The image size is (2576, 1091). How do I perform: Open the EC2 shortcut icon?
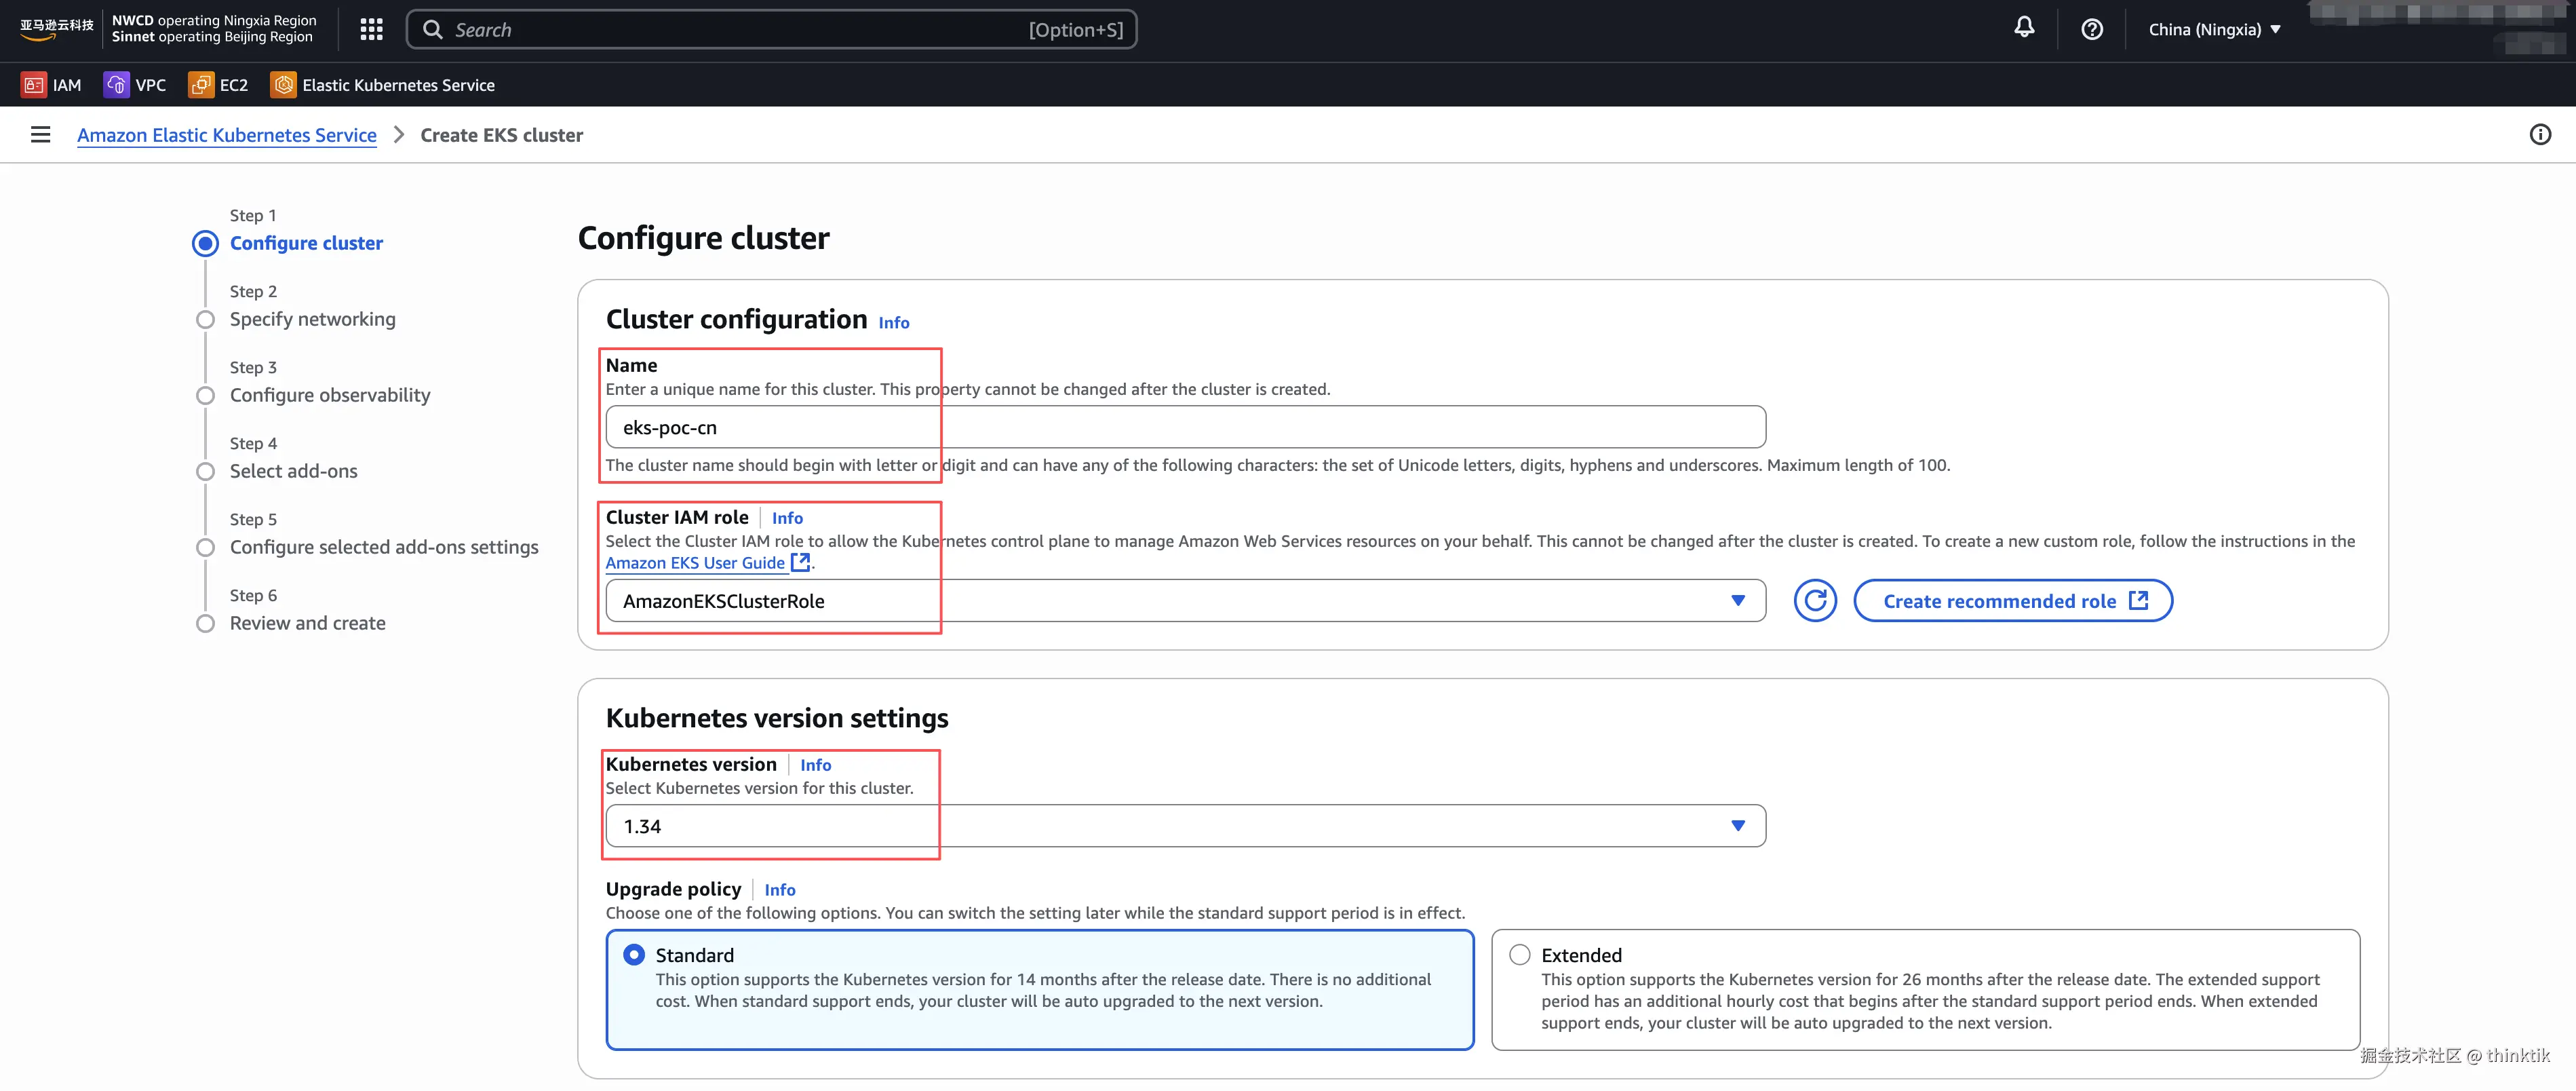coord(201,85)
